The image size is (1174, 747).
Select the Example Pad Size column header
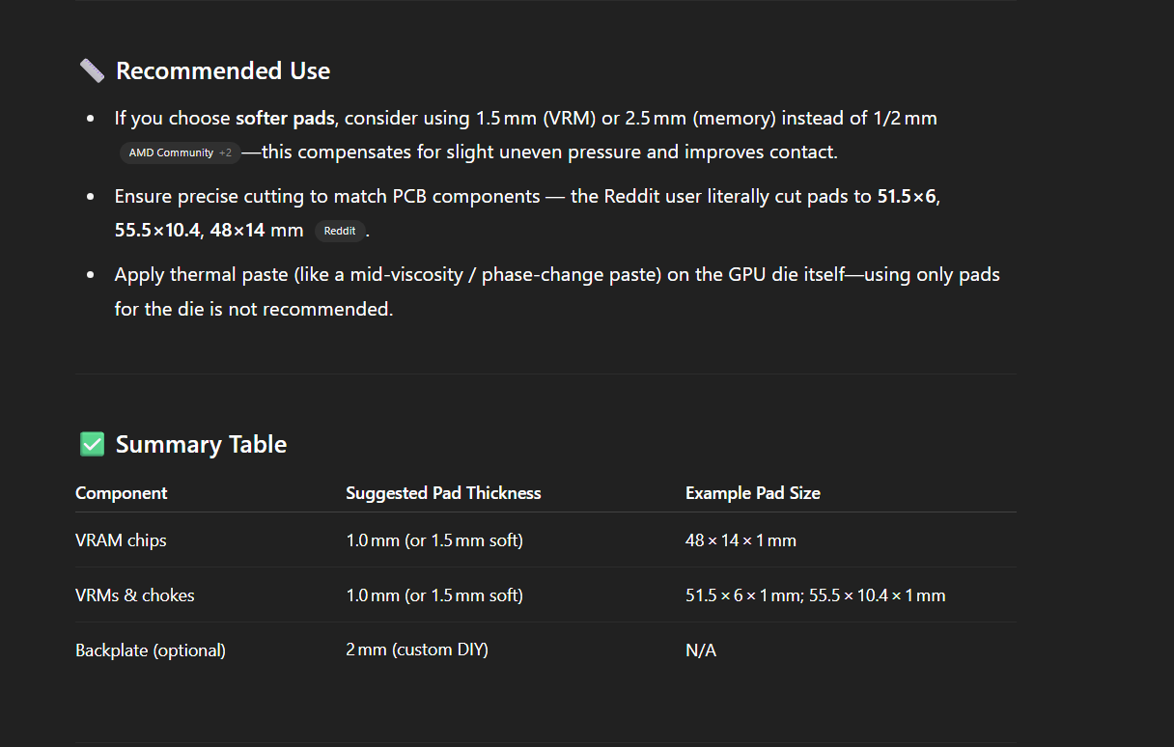(753, 493)
